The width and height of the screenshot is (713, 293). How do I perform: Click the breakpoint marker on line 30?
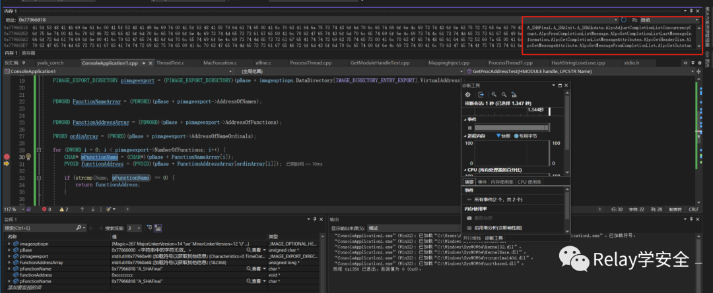coord(7,157)
